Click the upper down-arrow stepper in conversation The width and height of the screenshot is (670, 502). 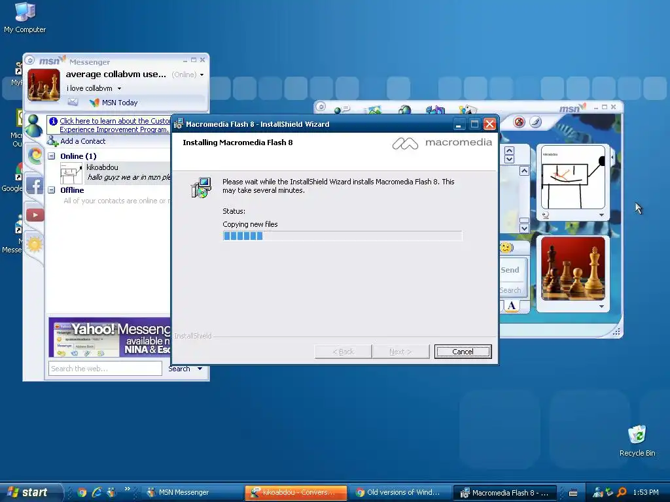pos(509,159)
